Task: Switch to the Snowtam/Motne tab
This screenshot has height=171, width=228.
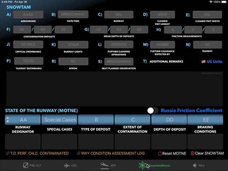Action: click(x=154, y=166)
